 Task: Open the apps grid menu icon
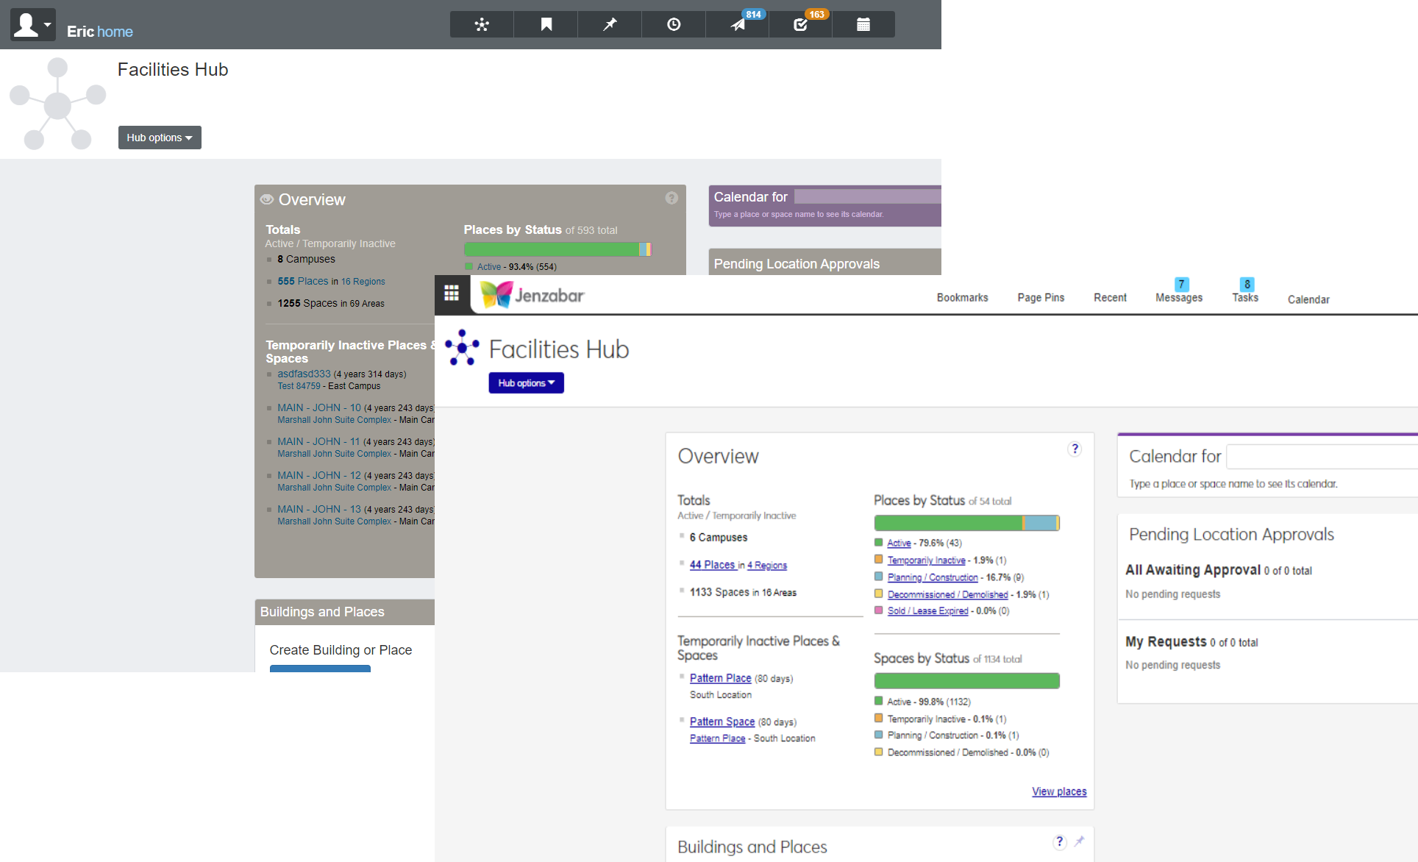pos(452,293)
